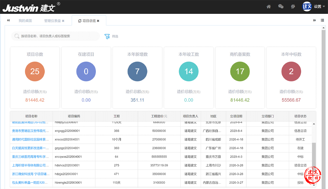Expand the 设置 settings dropdown

(x=319, y=6)
